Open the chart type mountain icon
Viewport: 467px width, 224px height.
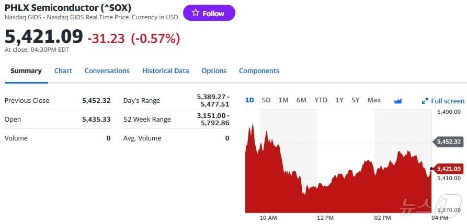coord(397,100)
